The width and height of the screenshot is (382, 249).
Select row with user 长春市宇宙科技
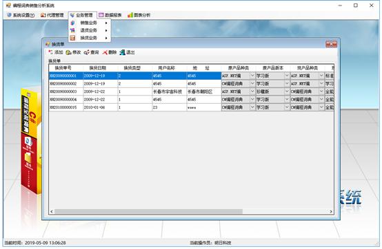click(x=168, y=91)
